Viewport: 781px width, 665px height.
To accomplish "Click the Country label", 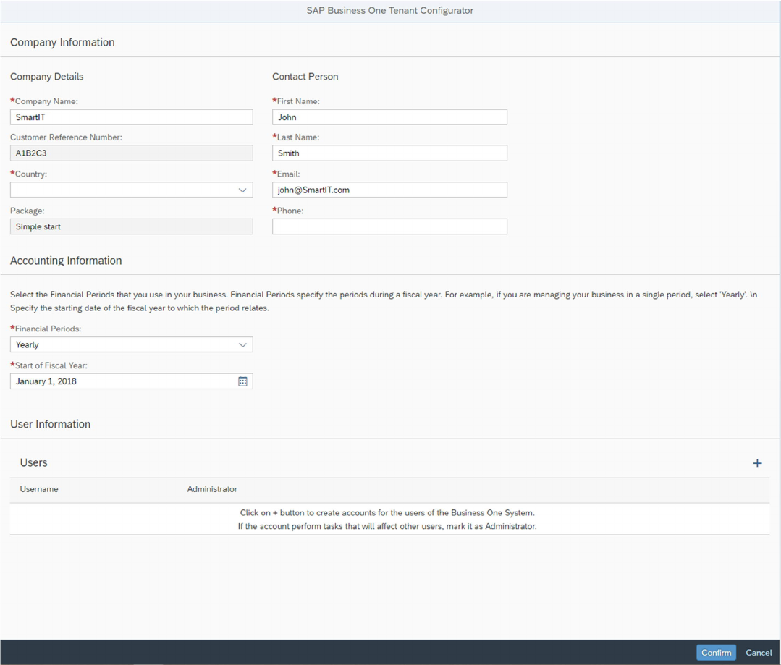I will point(28,174).
